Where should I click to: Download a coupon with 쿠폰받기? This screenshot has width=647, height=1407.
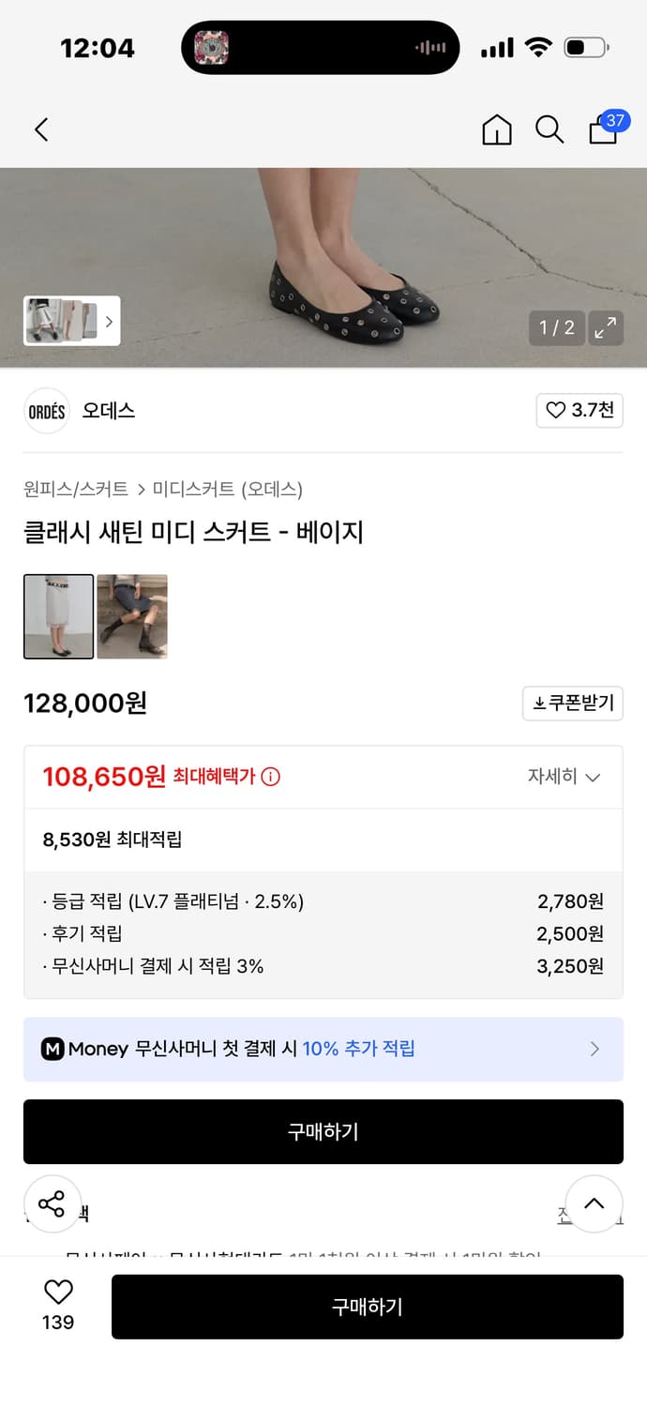tap(573, 703)
